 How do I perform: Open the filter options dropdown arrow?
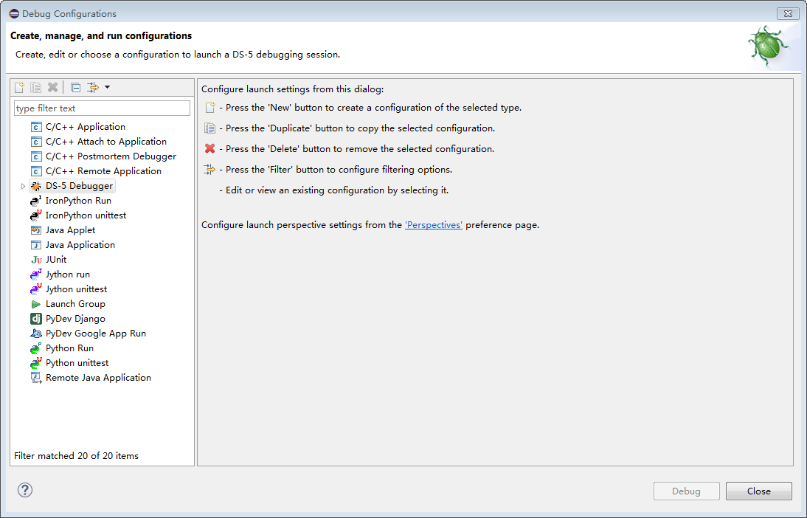(x=107, y=87)
